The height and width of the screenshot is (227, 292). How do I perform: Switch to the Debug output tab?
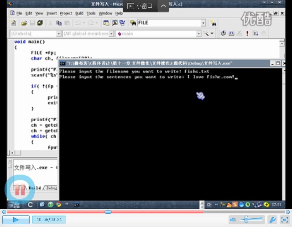point(51,188)
